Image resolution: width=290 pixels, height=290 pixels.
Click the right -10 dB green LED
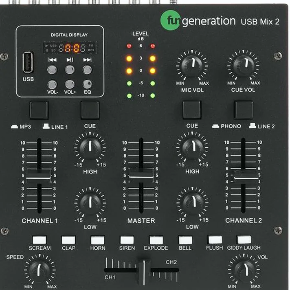point(153,96)
